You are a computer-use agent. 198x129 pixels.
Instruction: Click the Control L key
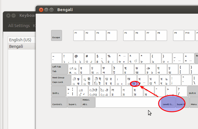tap(59, 102)
